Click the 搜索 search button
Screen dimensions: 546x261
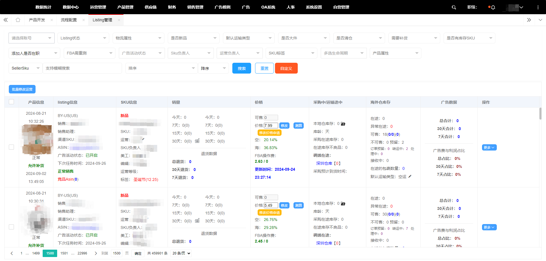click(241, 68)
